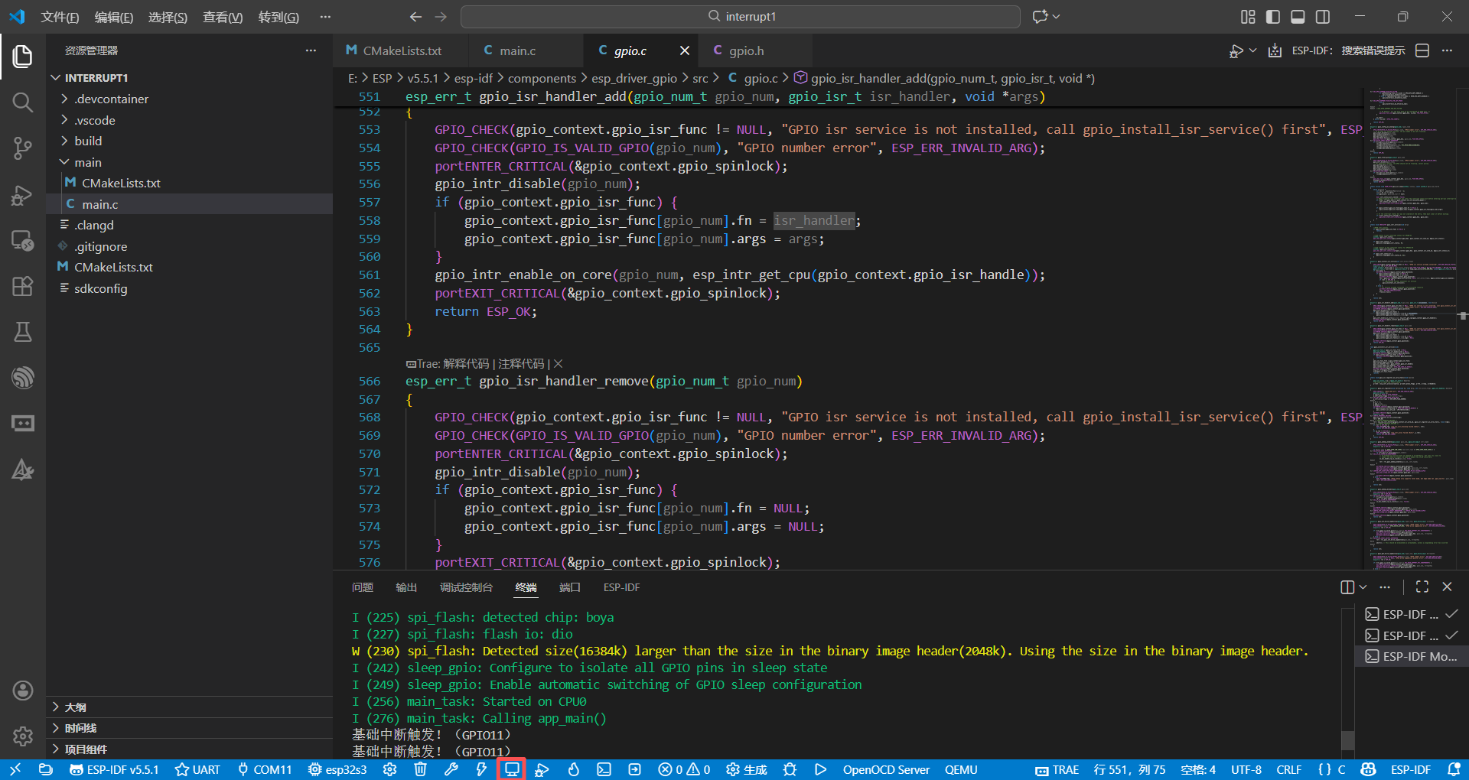Switch to the 输出 panel tab
Screen dimensions: 1469x780
coord(406,587)
